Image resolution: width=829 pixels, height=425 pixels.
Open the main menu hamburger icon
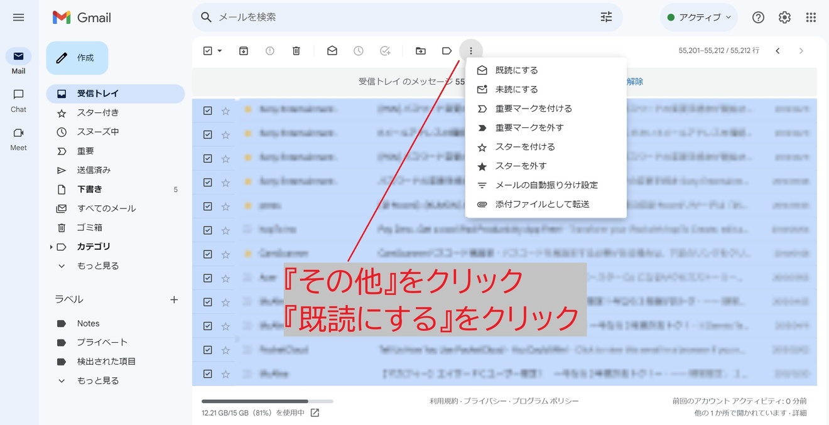click(18, 18)
